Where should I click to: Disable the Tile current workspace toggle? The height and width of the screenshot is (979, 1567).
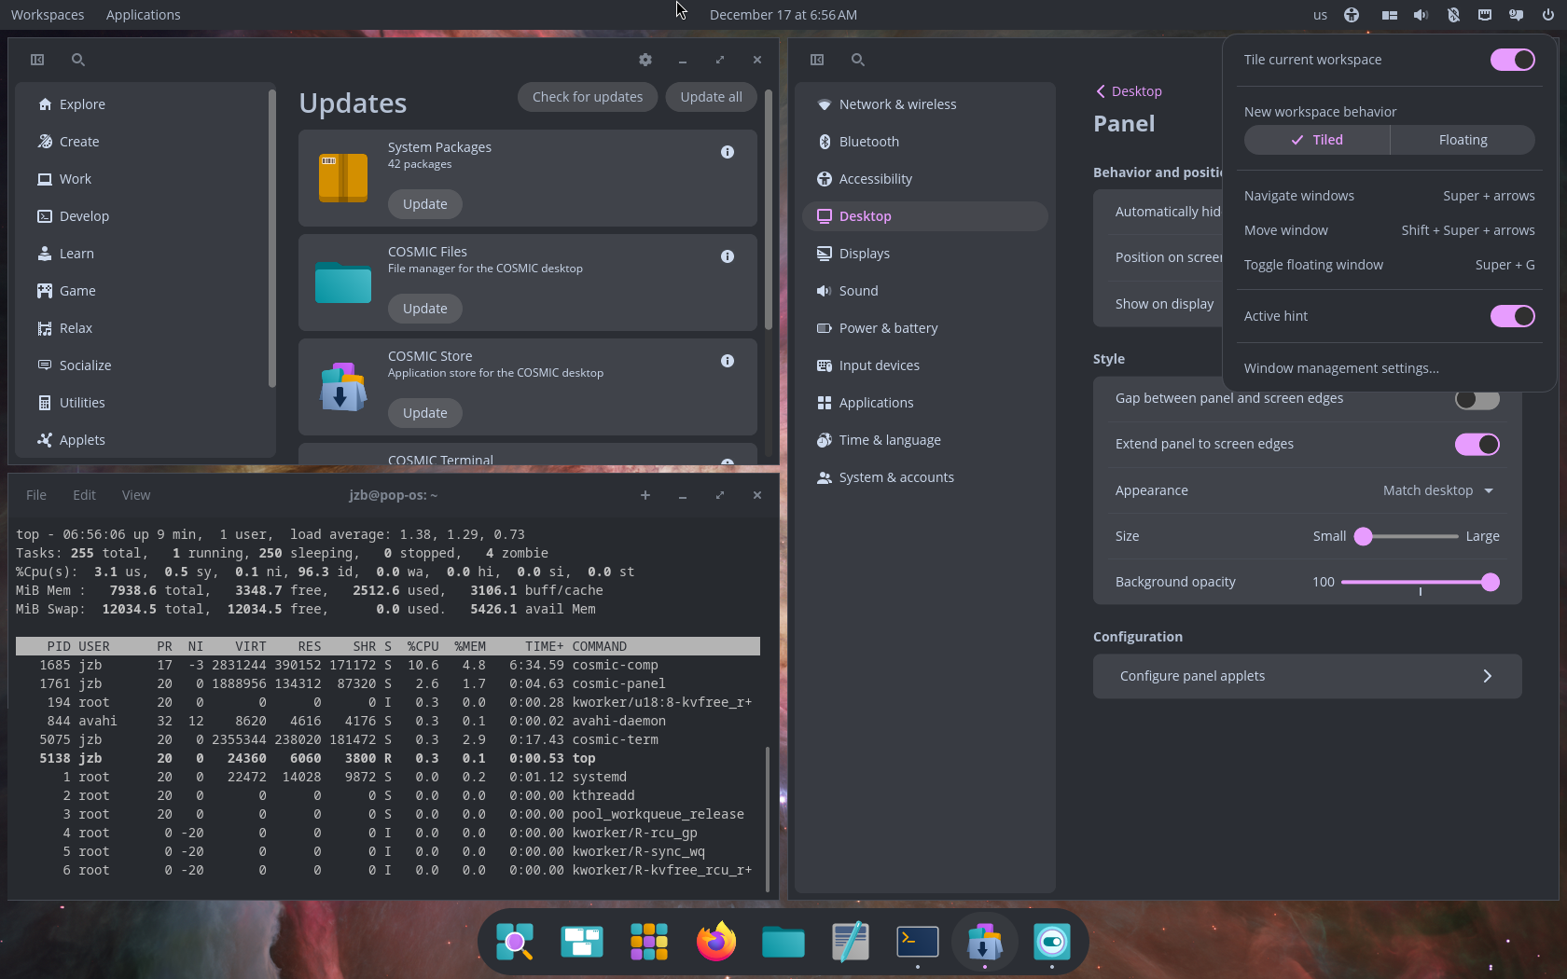[x=1512, y=59]
